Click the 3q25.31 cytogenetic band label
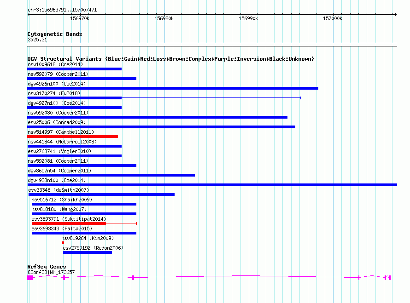Image resolution: width=410 pixels, height=303 pixels. coord(37,40)
